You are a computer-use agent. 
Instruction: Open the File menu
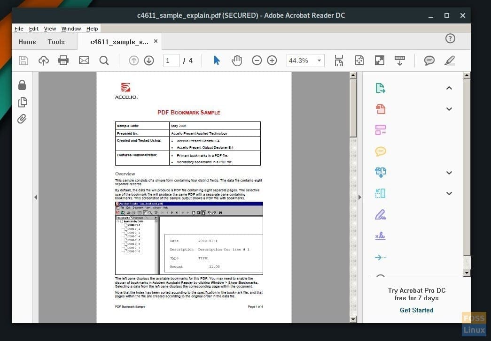[19, 29]
